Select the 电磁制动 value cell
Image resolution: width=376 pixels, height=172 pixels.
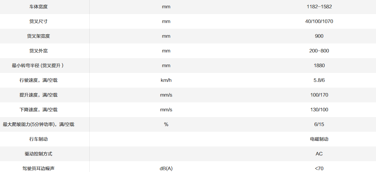coord(319,139)
